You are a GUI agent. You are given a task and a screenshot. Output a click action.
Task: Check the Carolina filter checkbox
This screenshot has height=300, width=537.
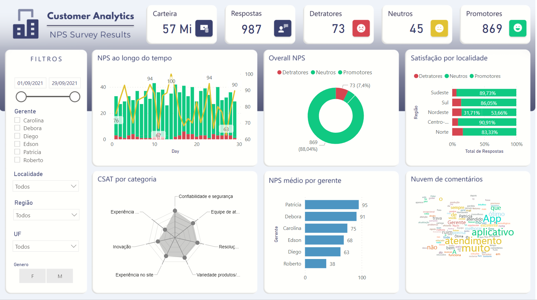17,120
